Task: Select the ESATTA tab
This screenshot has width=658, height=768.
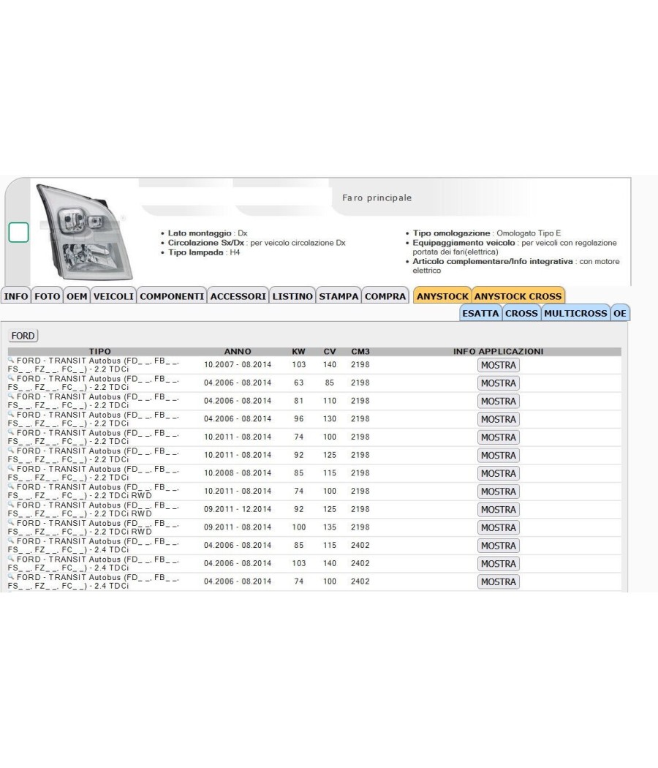Action: pyautogui.click(x=480, y=313)
